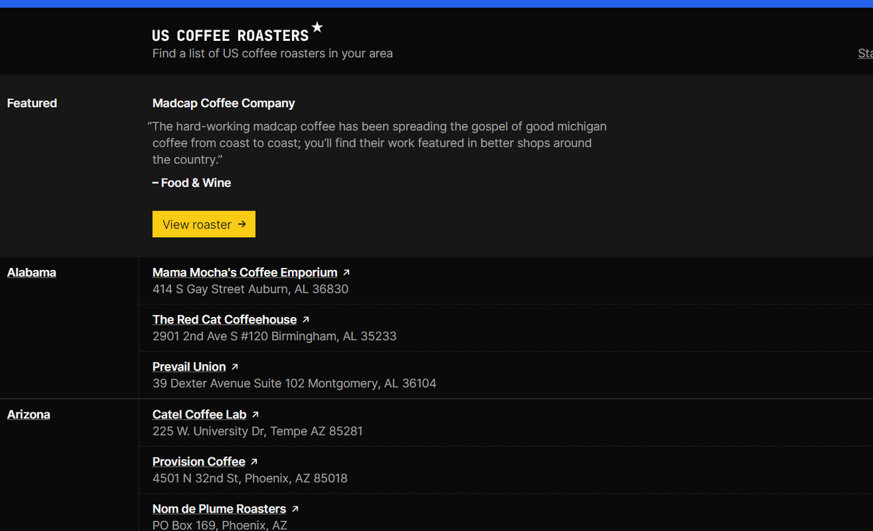Jump to the Arizona state heading

pyautogui.click(x=29, y=414)
